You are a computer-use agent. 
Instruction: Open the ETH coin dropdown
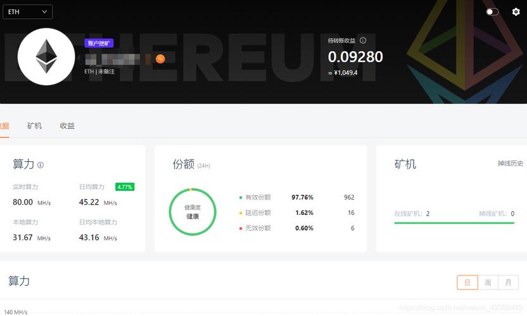click(x=28, y=12)
